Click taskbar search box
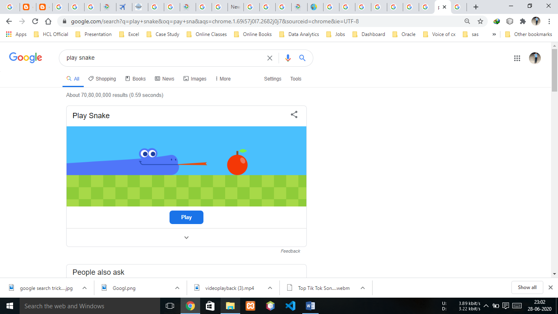Image resolution: width=558 pixels, height=314 pixels. (x=89, y=306)
